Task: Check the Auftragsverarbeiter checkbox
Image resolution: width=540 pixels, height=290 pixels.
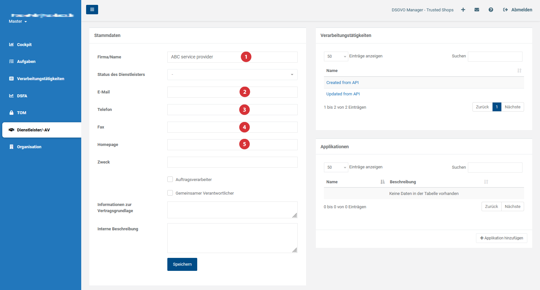Action: 170,179
